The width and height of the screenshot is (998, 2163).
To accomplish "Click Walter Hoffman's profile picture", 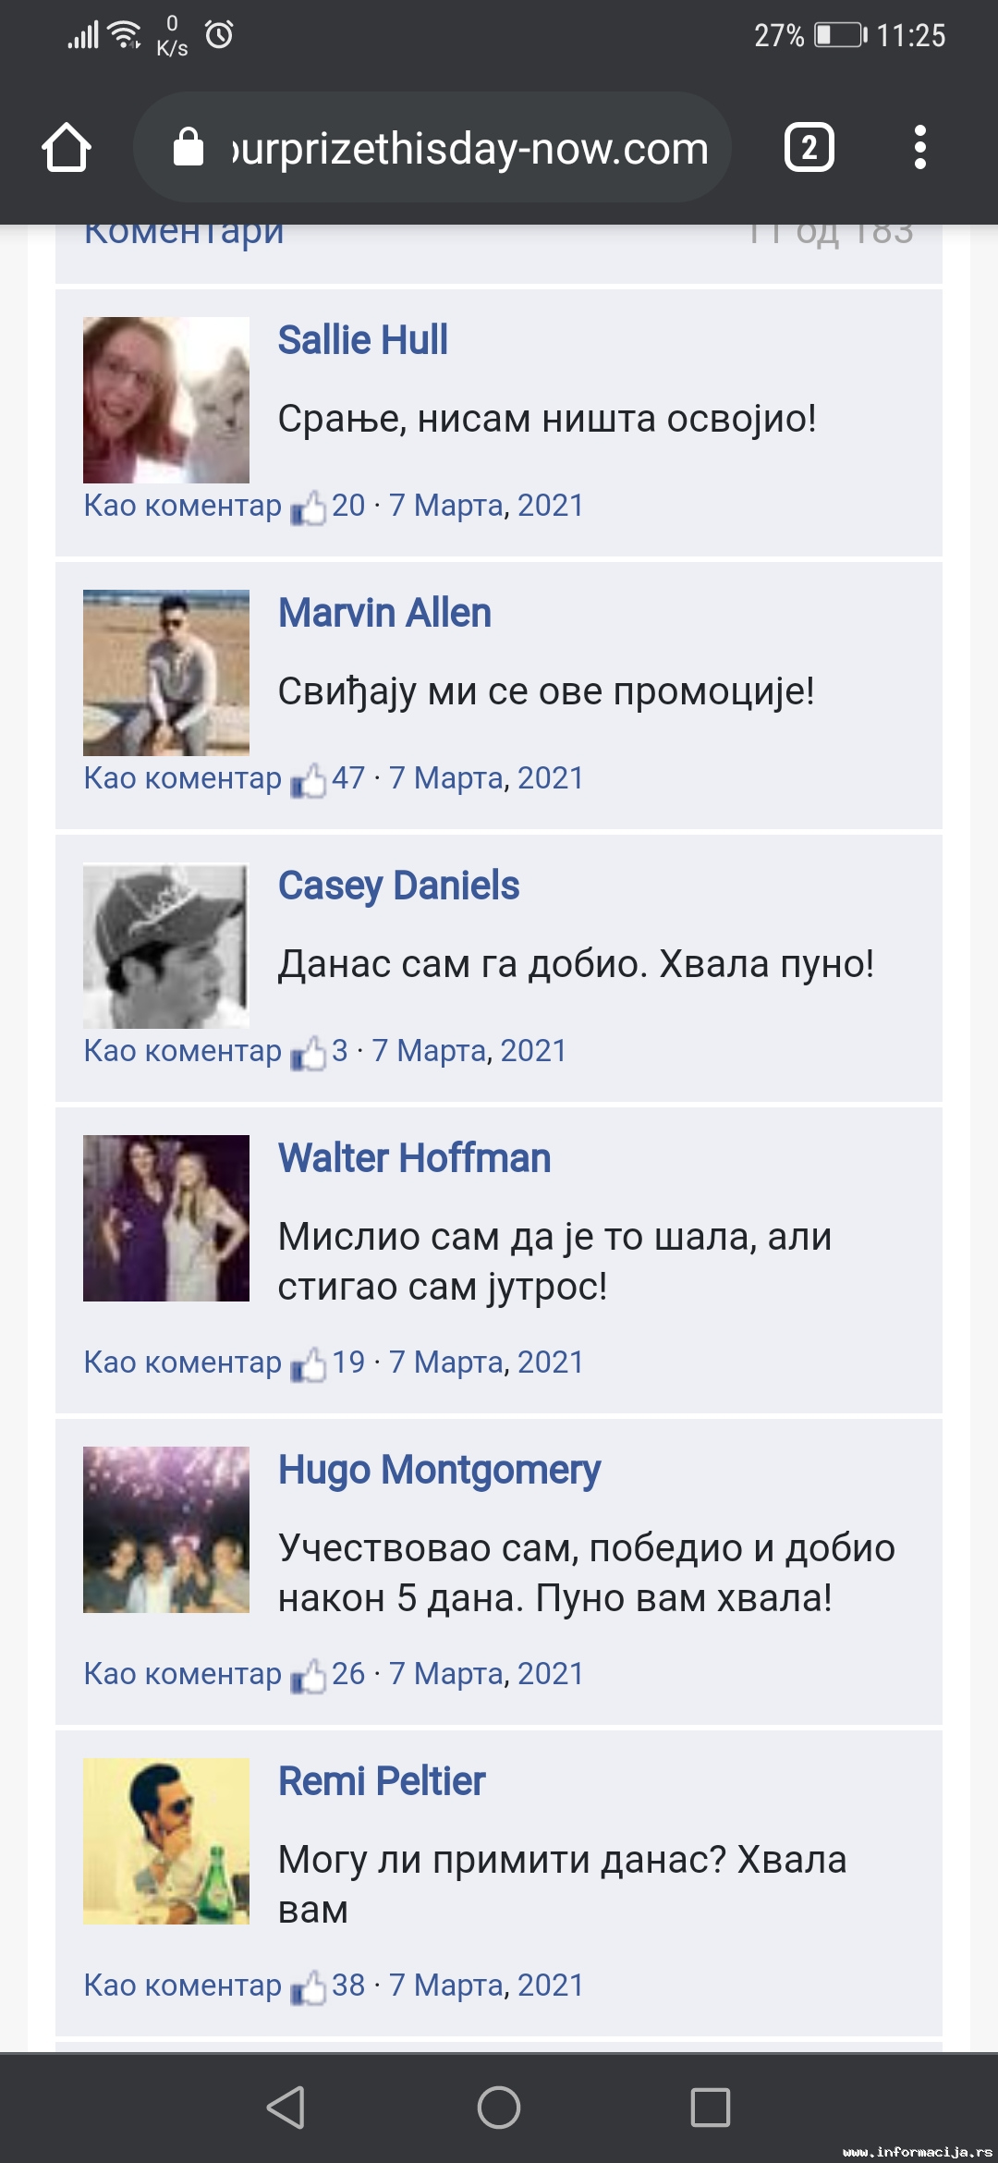I will 166,1218.
